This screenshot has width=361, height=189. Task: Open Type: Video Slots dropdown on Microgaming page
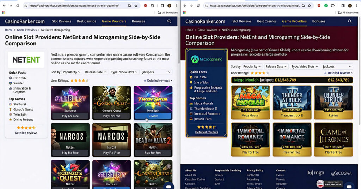click(x=305, y=66)
